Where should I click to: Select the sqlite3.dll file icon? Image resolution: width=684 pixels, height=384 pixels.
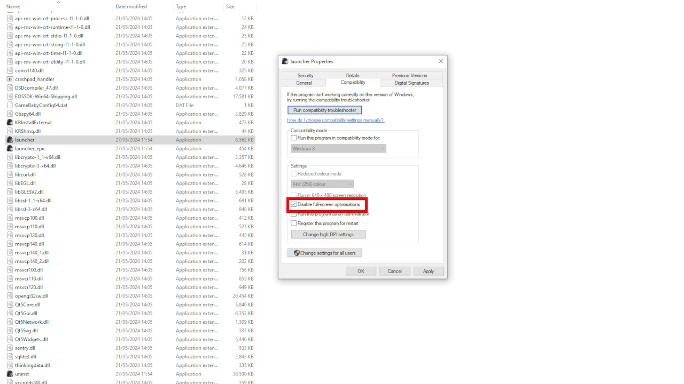10,357
